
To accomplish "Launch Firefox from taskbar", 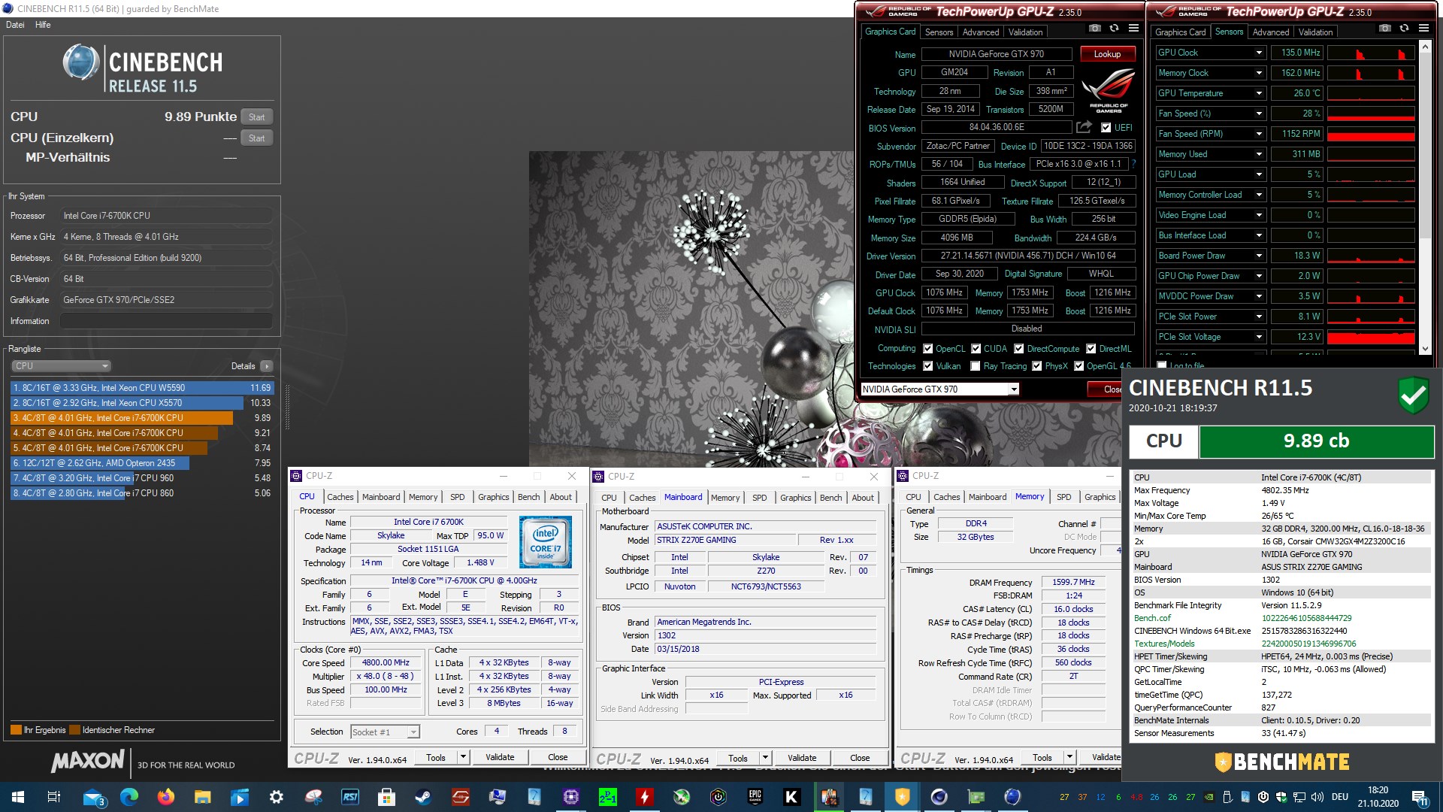I will click(165, 797).
